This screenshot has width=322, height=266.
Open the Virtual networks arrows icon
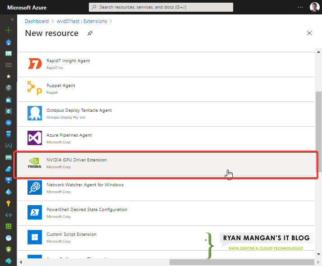coord(9,215)
